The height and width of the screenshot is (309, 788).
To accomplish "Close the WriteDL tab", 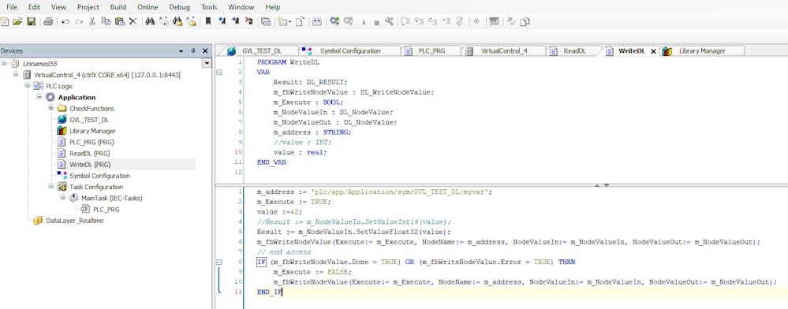I will (653, 51).
